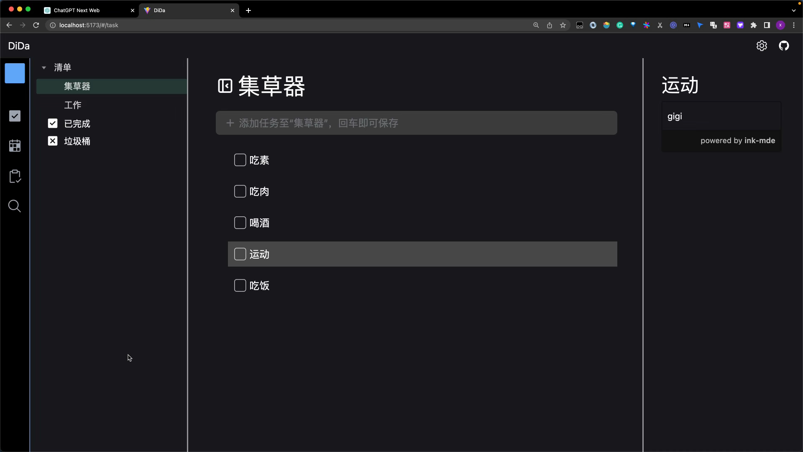
Task: Click the translate extension icon
Action: (x=713, y=25)
